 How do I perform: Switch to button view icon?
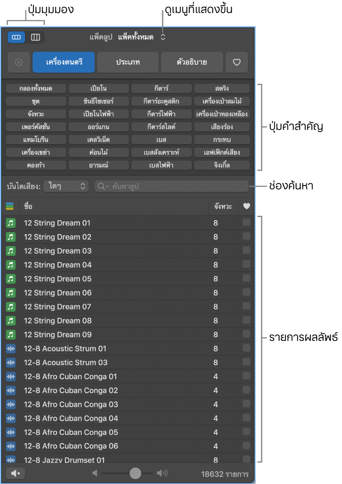16,37
